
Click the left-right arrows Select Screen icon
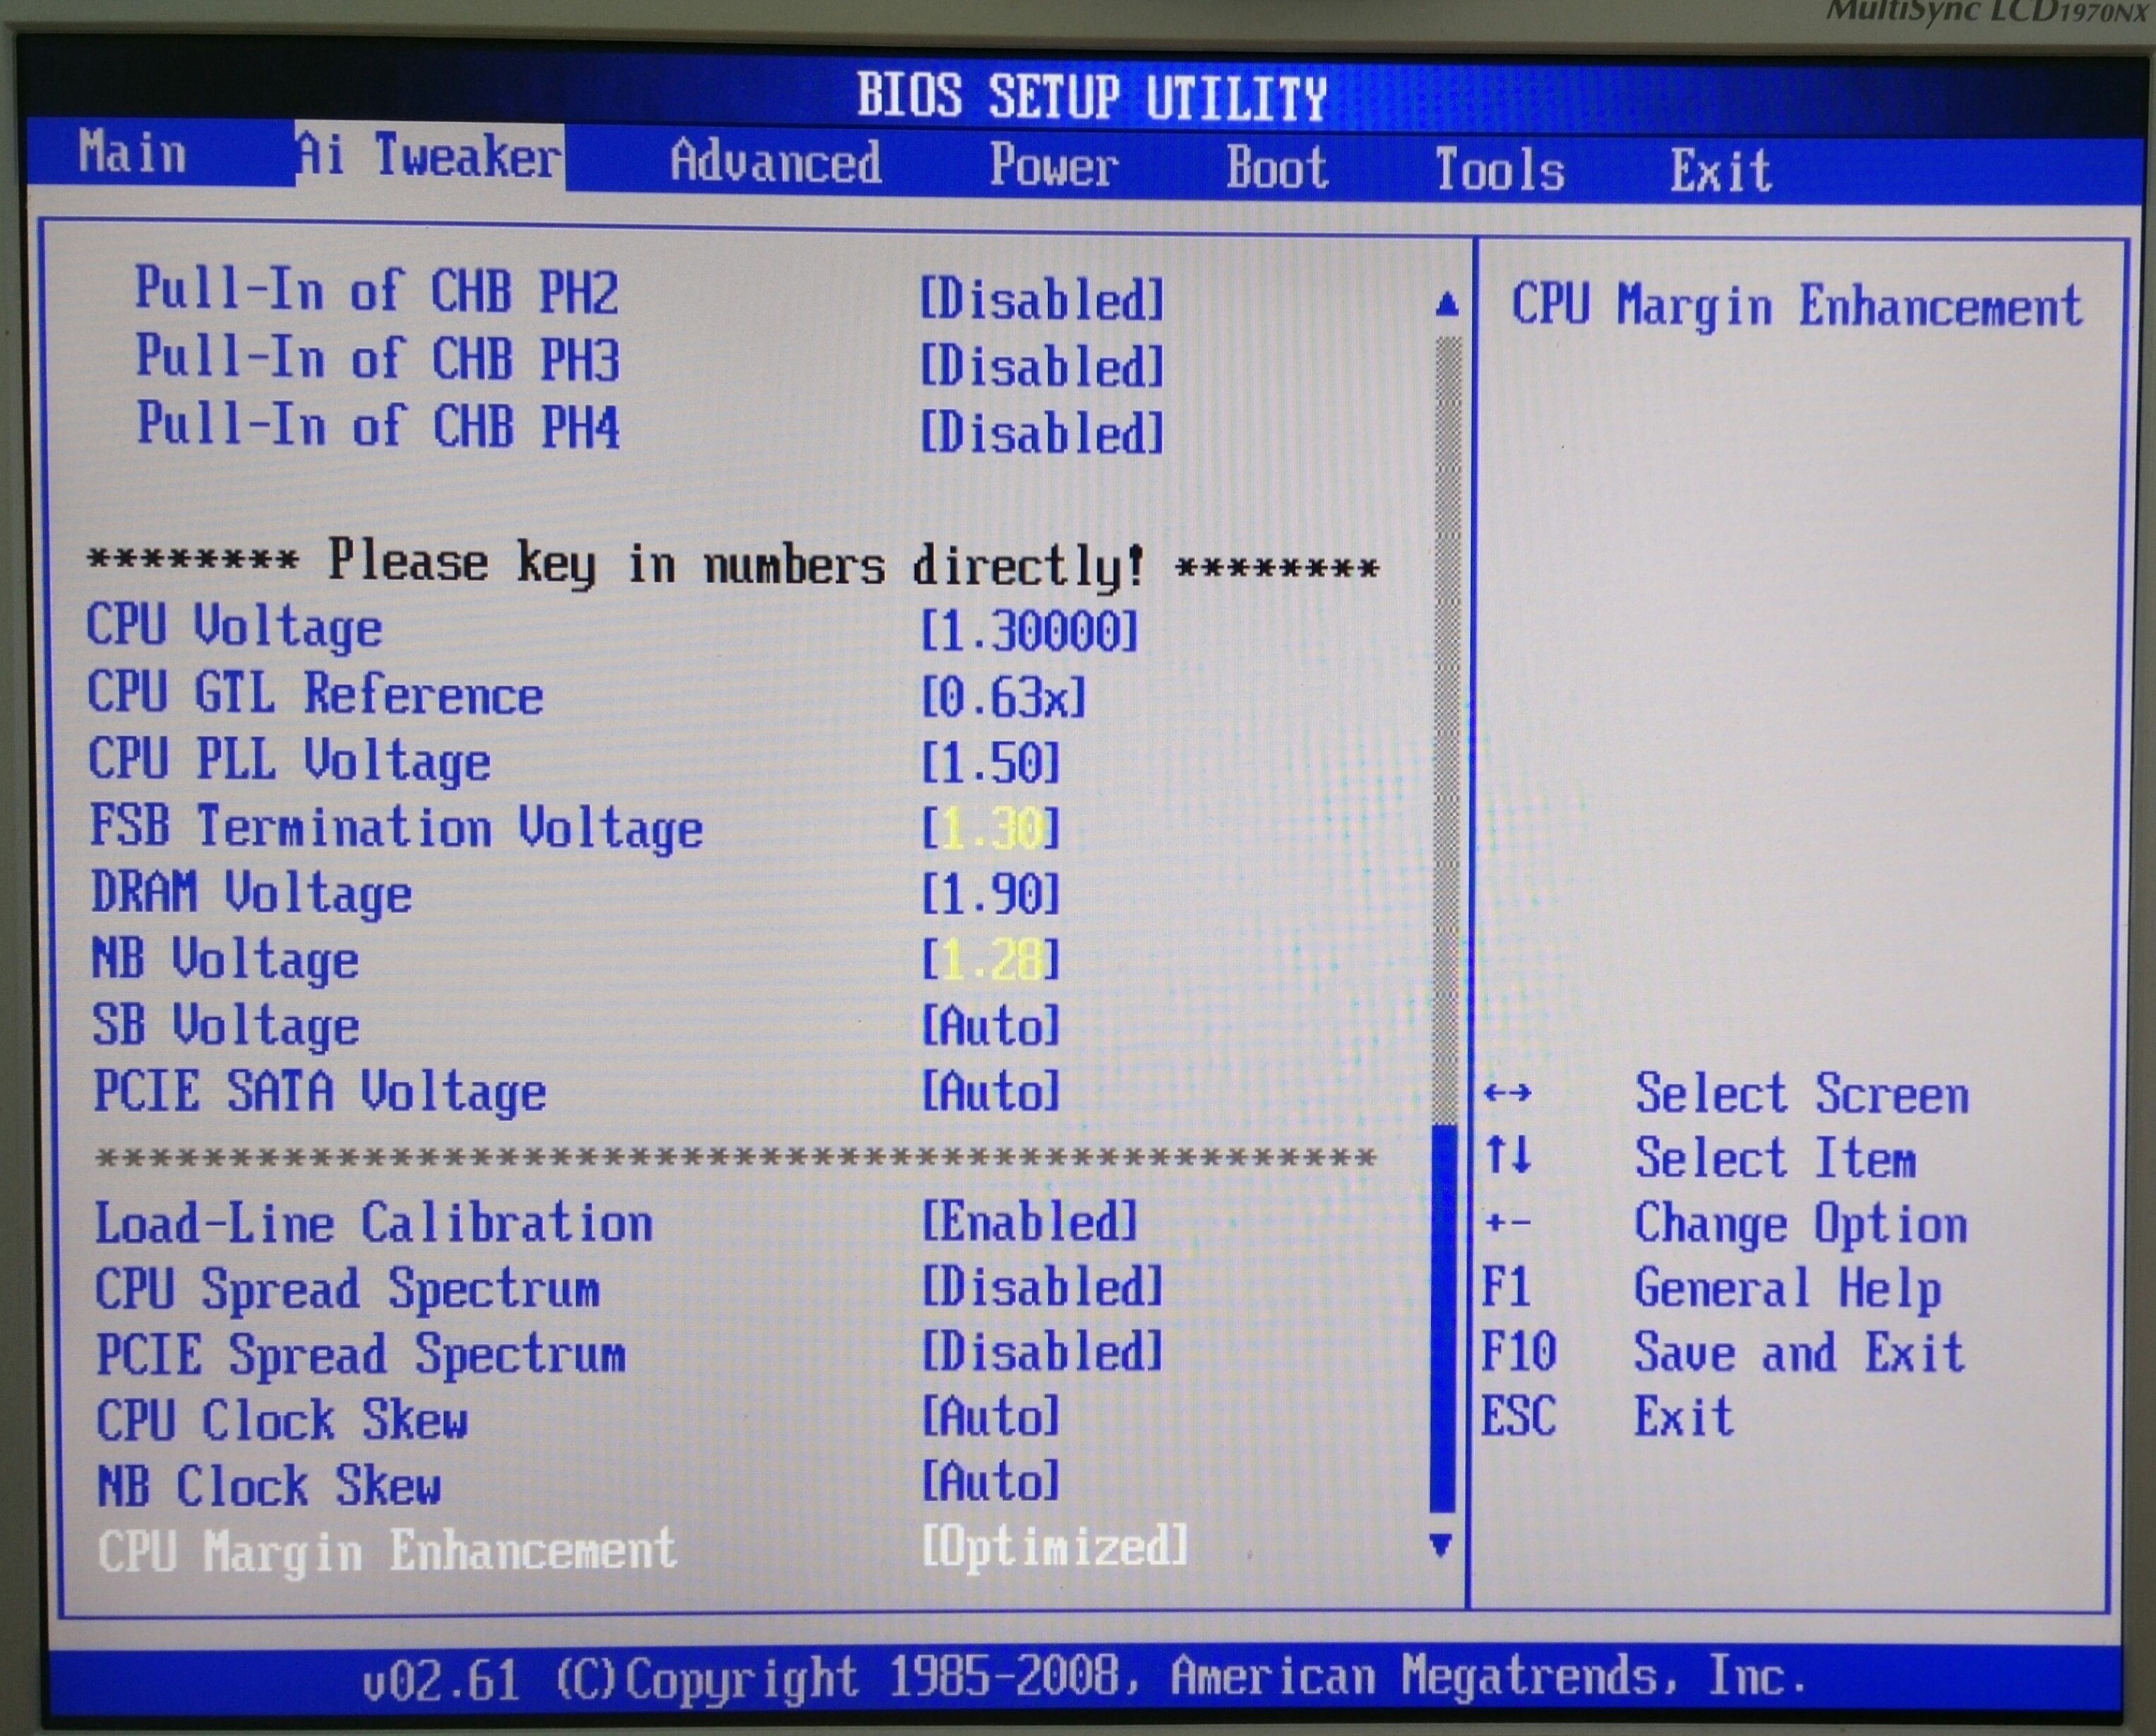pos(1508,1092)
